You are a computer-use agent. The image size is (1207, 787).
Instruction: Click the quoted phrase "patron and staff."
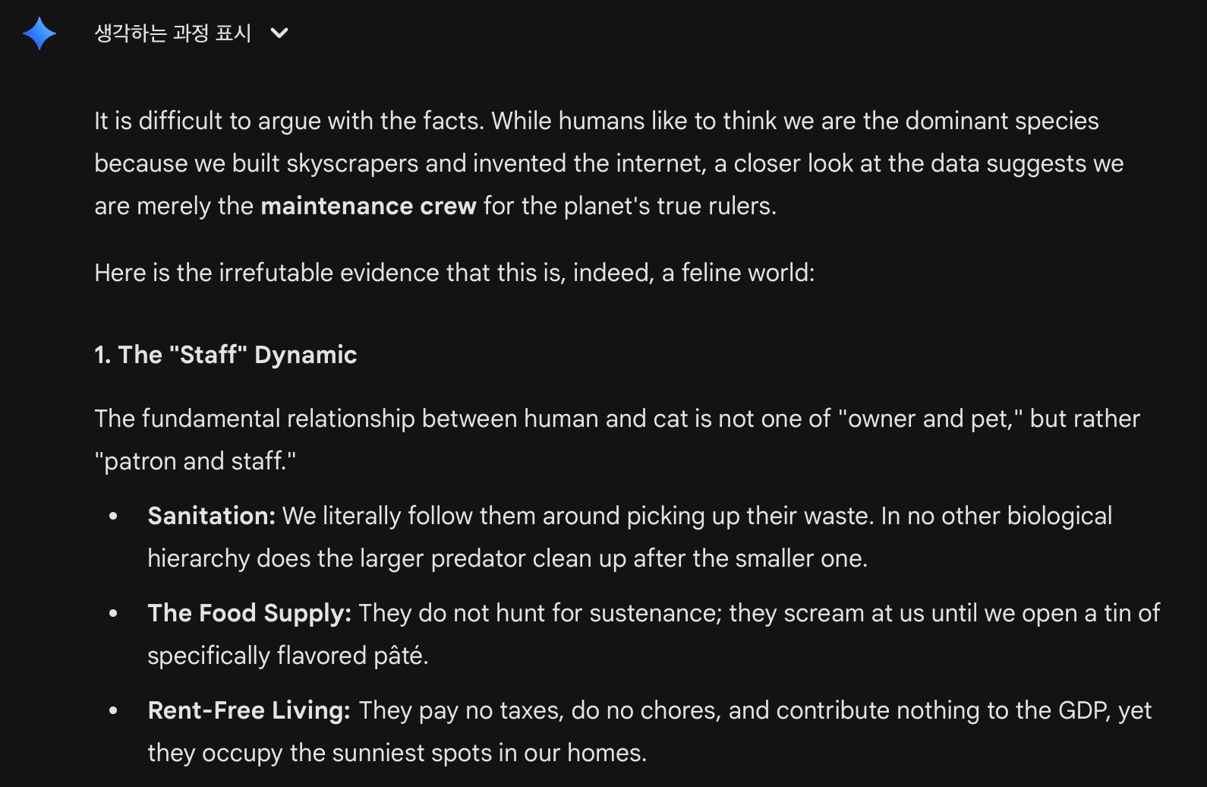coord(195,461)
